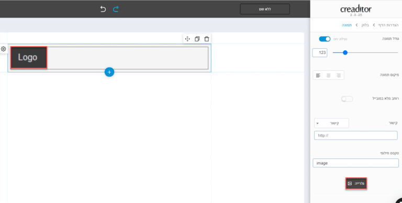Delete the block using trash icon
402x203 pixels.
point(207,39)
